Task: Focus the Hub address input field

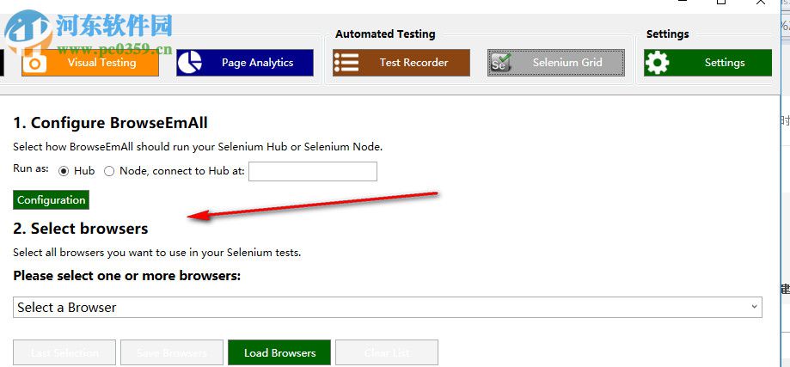Action: coord(313,171)
